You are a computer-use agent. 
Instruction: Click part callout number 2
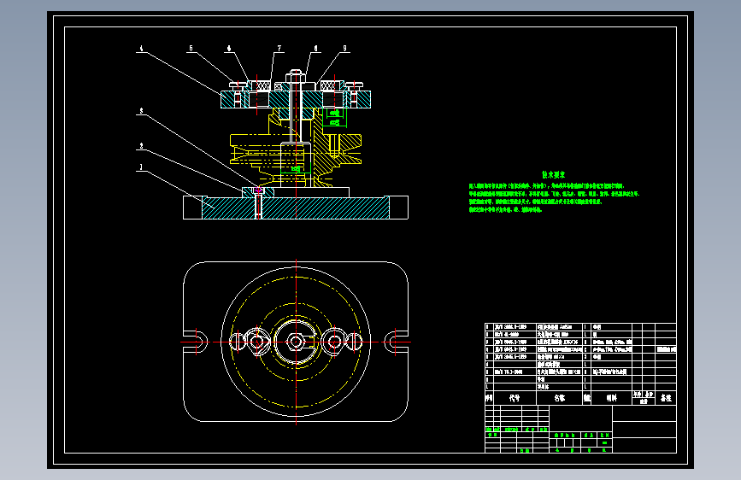(x=141, y=146)
